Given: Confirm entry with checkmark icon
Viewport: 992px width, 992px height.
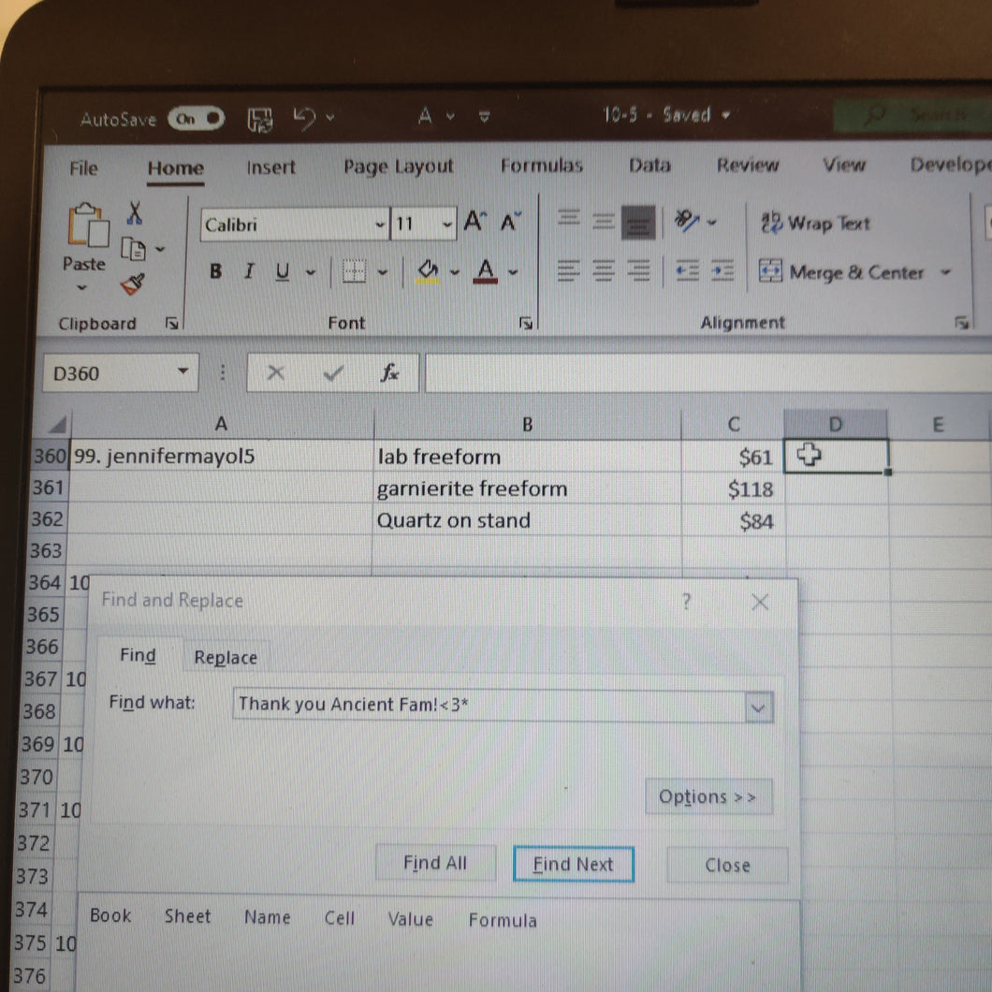Looking at the screenshot, I should click(x=333, y=372).
